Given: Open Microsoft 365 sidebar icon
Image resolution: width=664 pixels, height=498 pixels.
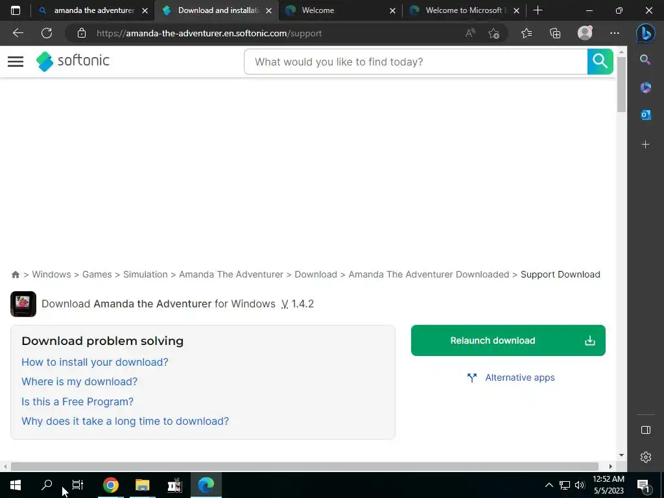Looking at the screenshot, I should click(645, 88).
